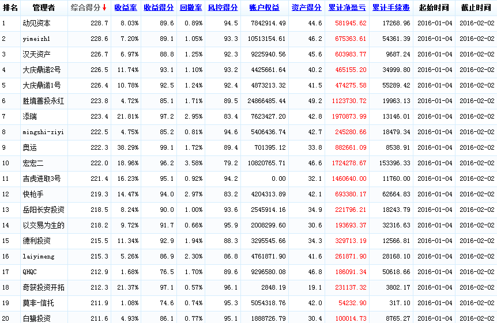Click account equity cell 2848.19
This screenshot has width=497, height=323.
coord(273,287)
